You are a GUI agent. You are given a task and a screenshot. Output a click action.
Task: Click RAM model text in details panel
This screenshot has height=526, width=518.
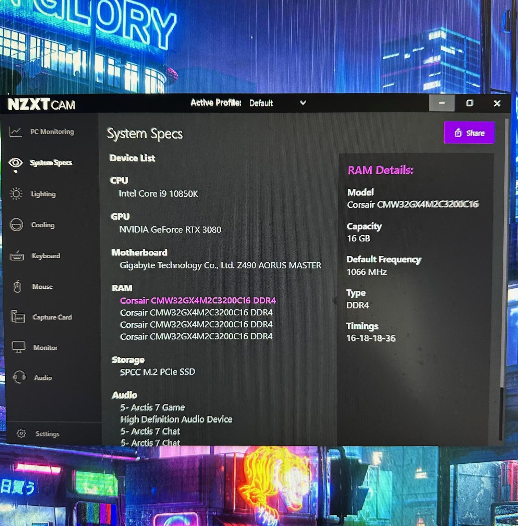click(x=413, y=204)
